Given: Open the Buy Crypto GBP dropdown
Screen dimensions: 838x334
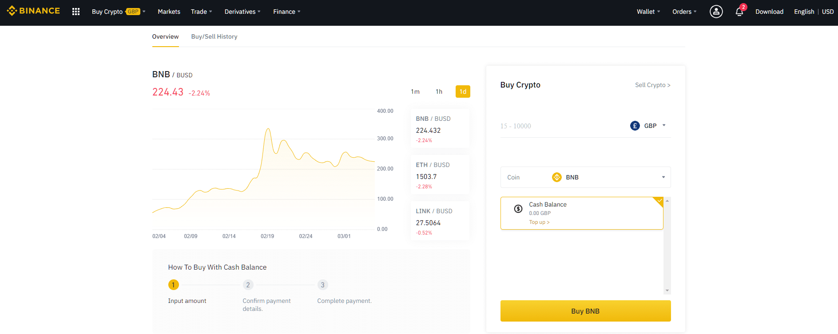Looking at the screenshot, I should [x=119, y=12].
